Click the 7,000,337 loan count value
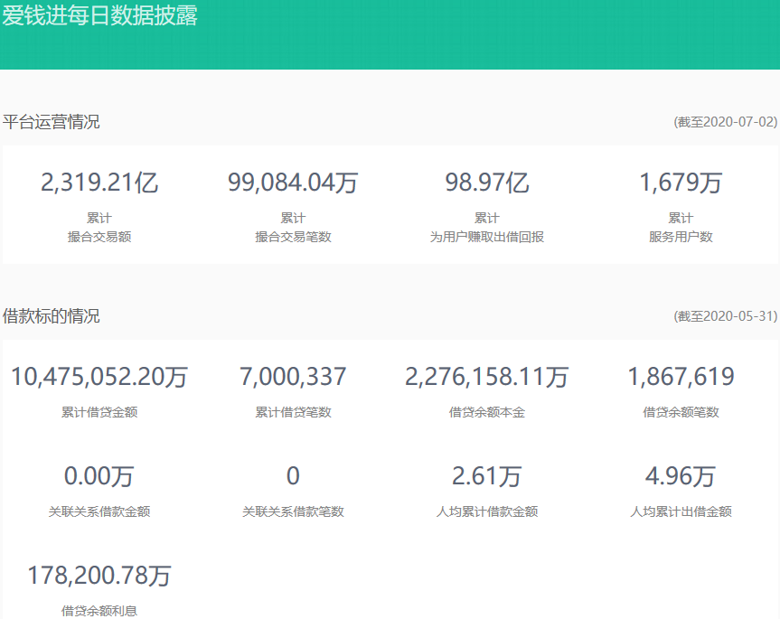Screen dimensions: 780x619 coord(293,377)
